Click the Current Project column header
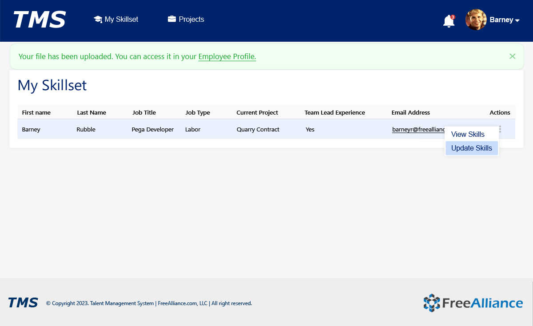This screenshot has width=533, height=326. (x=257, y=112)
